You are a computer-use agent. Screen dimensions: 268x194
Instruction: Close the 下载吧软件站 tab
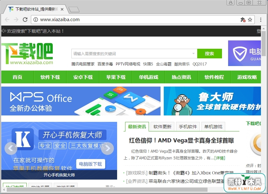[62, 9]
